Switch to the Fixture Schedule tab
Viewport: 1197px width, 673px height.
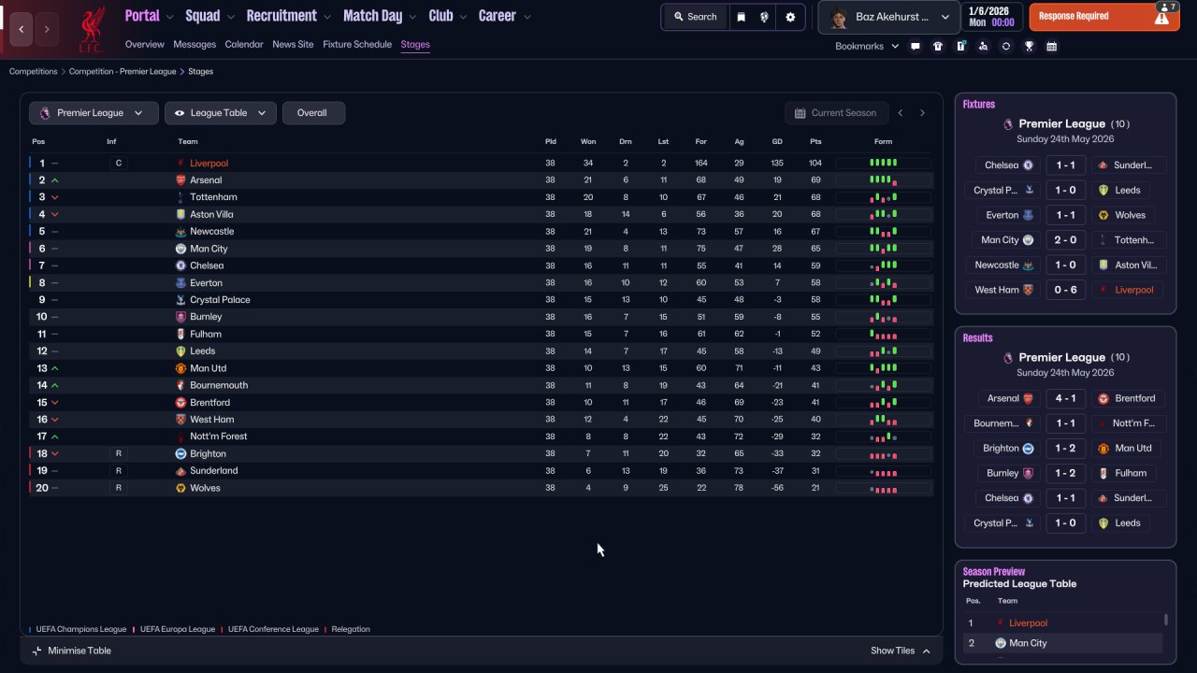pos(357,45)
